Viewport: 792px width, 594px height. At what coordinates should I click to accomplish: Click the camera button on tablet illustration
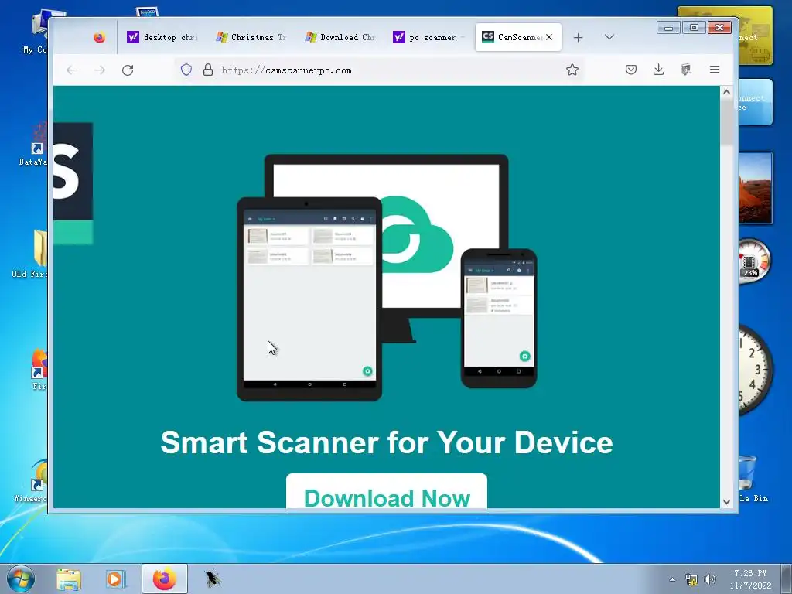pos(367,371)
